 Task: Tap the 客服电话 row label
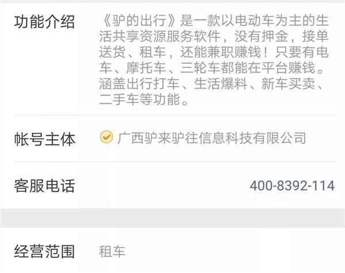[45, 186]
